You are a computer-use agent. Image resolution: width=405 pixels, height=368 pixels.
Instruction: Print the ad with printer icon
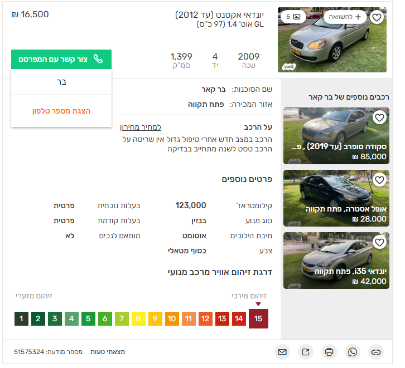tap(329, 352)
